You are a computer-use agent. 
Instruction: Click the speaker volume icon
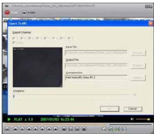132,119
